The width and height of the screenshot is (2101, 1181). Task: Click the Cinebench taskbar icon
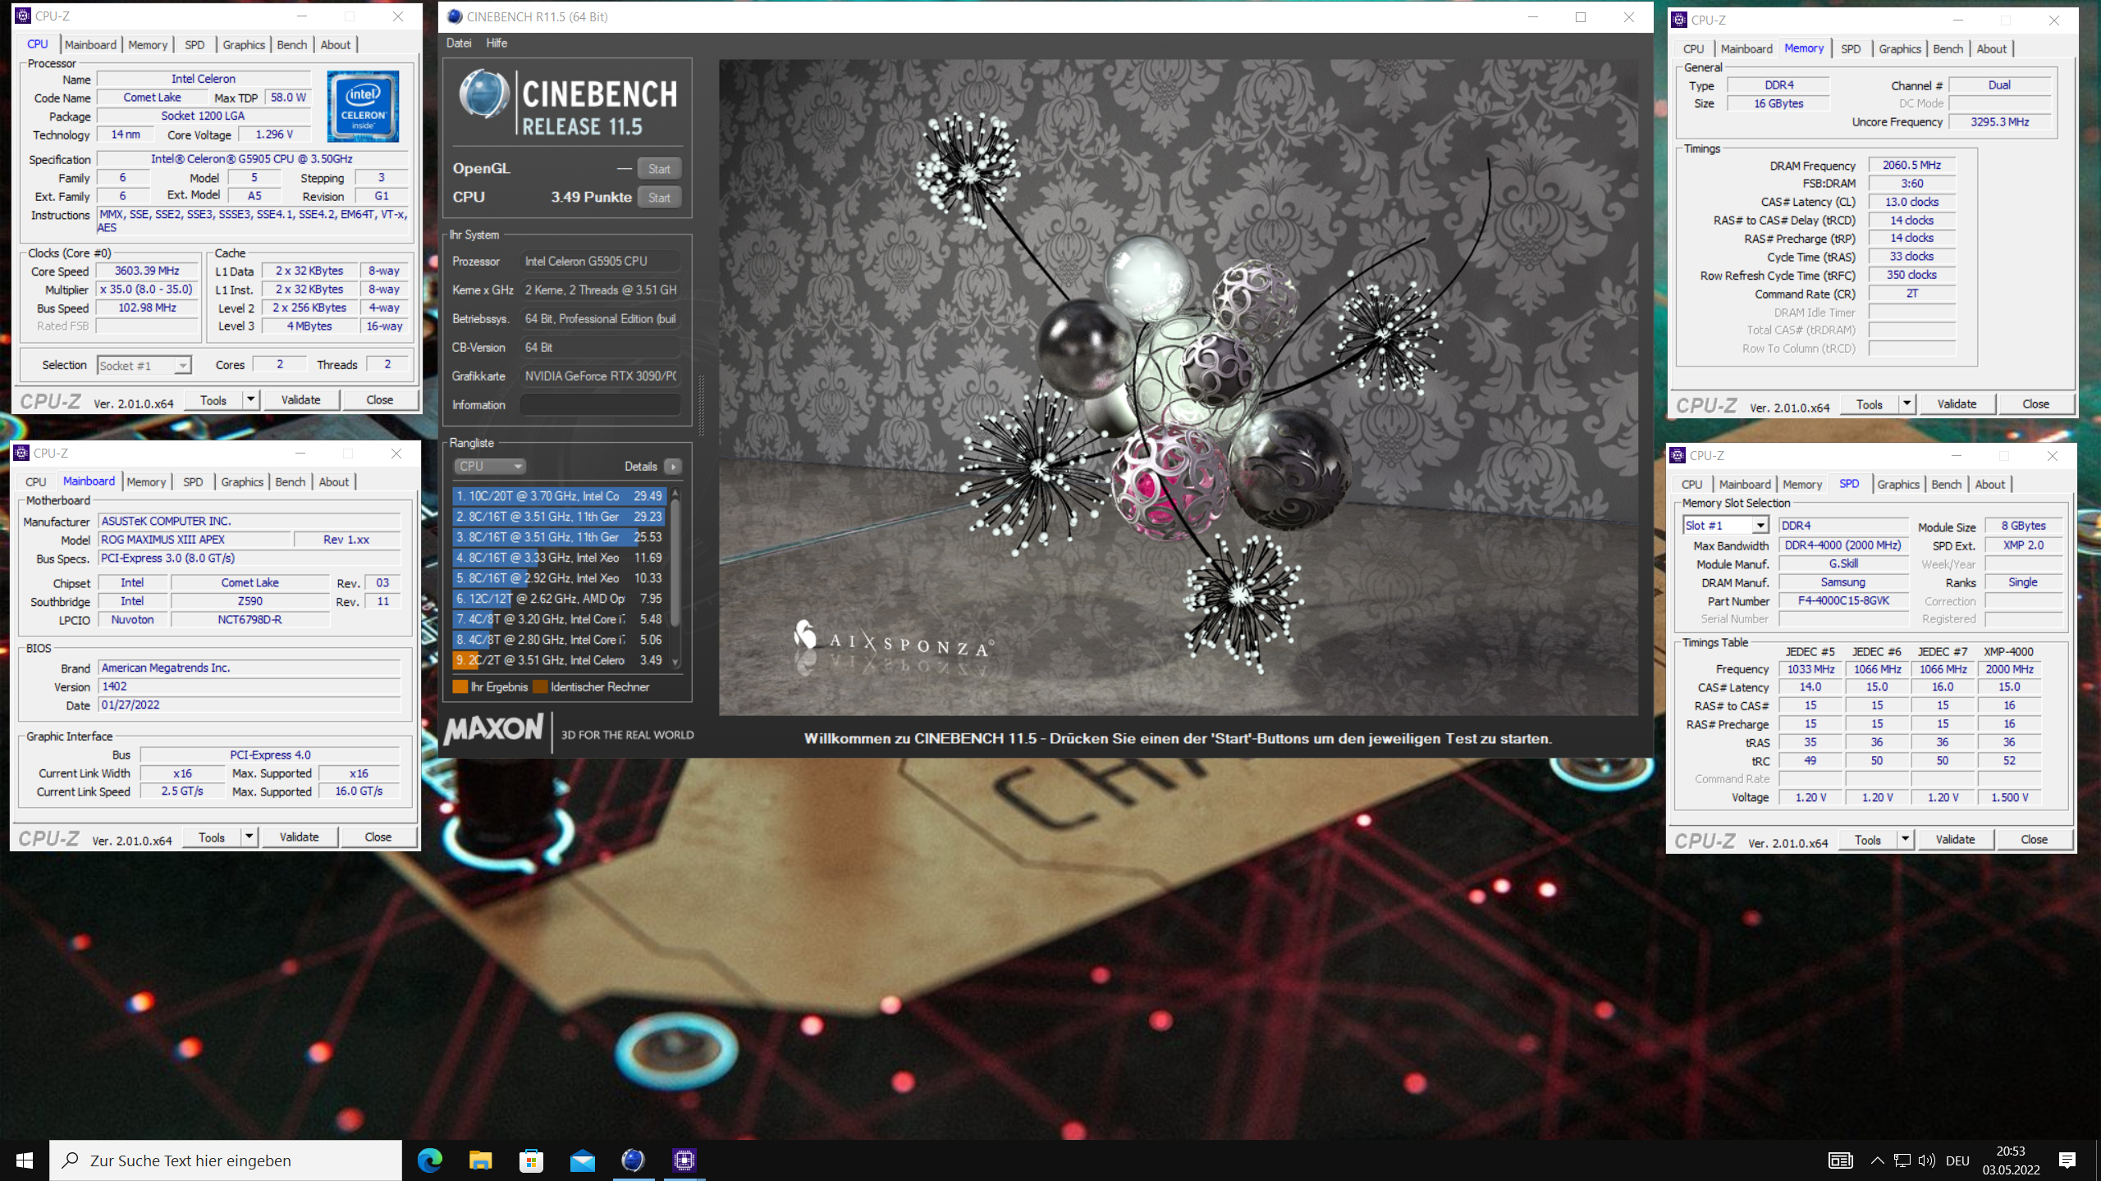point(633,1160)
